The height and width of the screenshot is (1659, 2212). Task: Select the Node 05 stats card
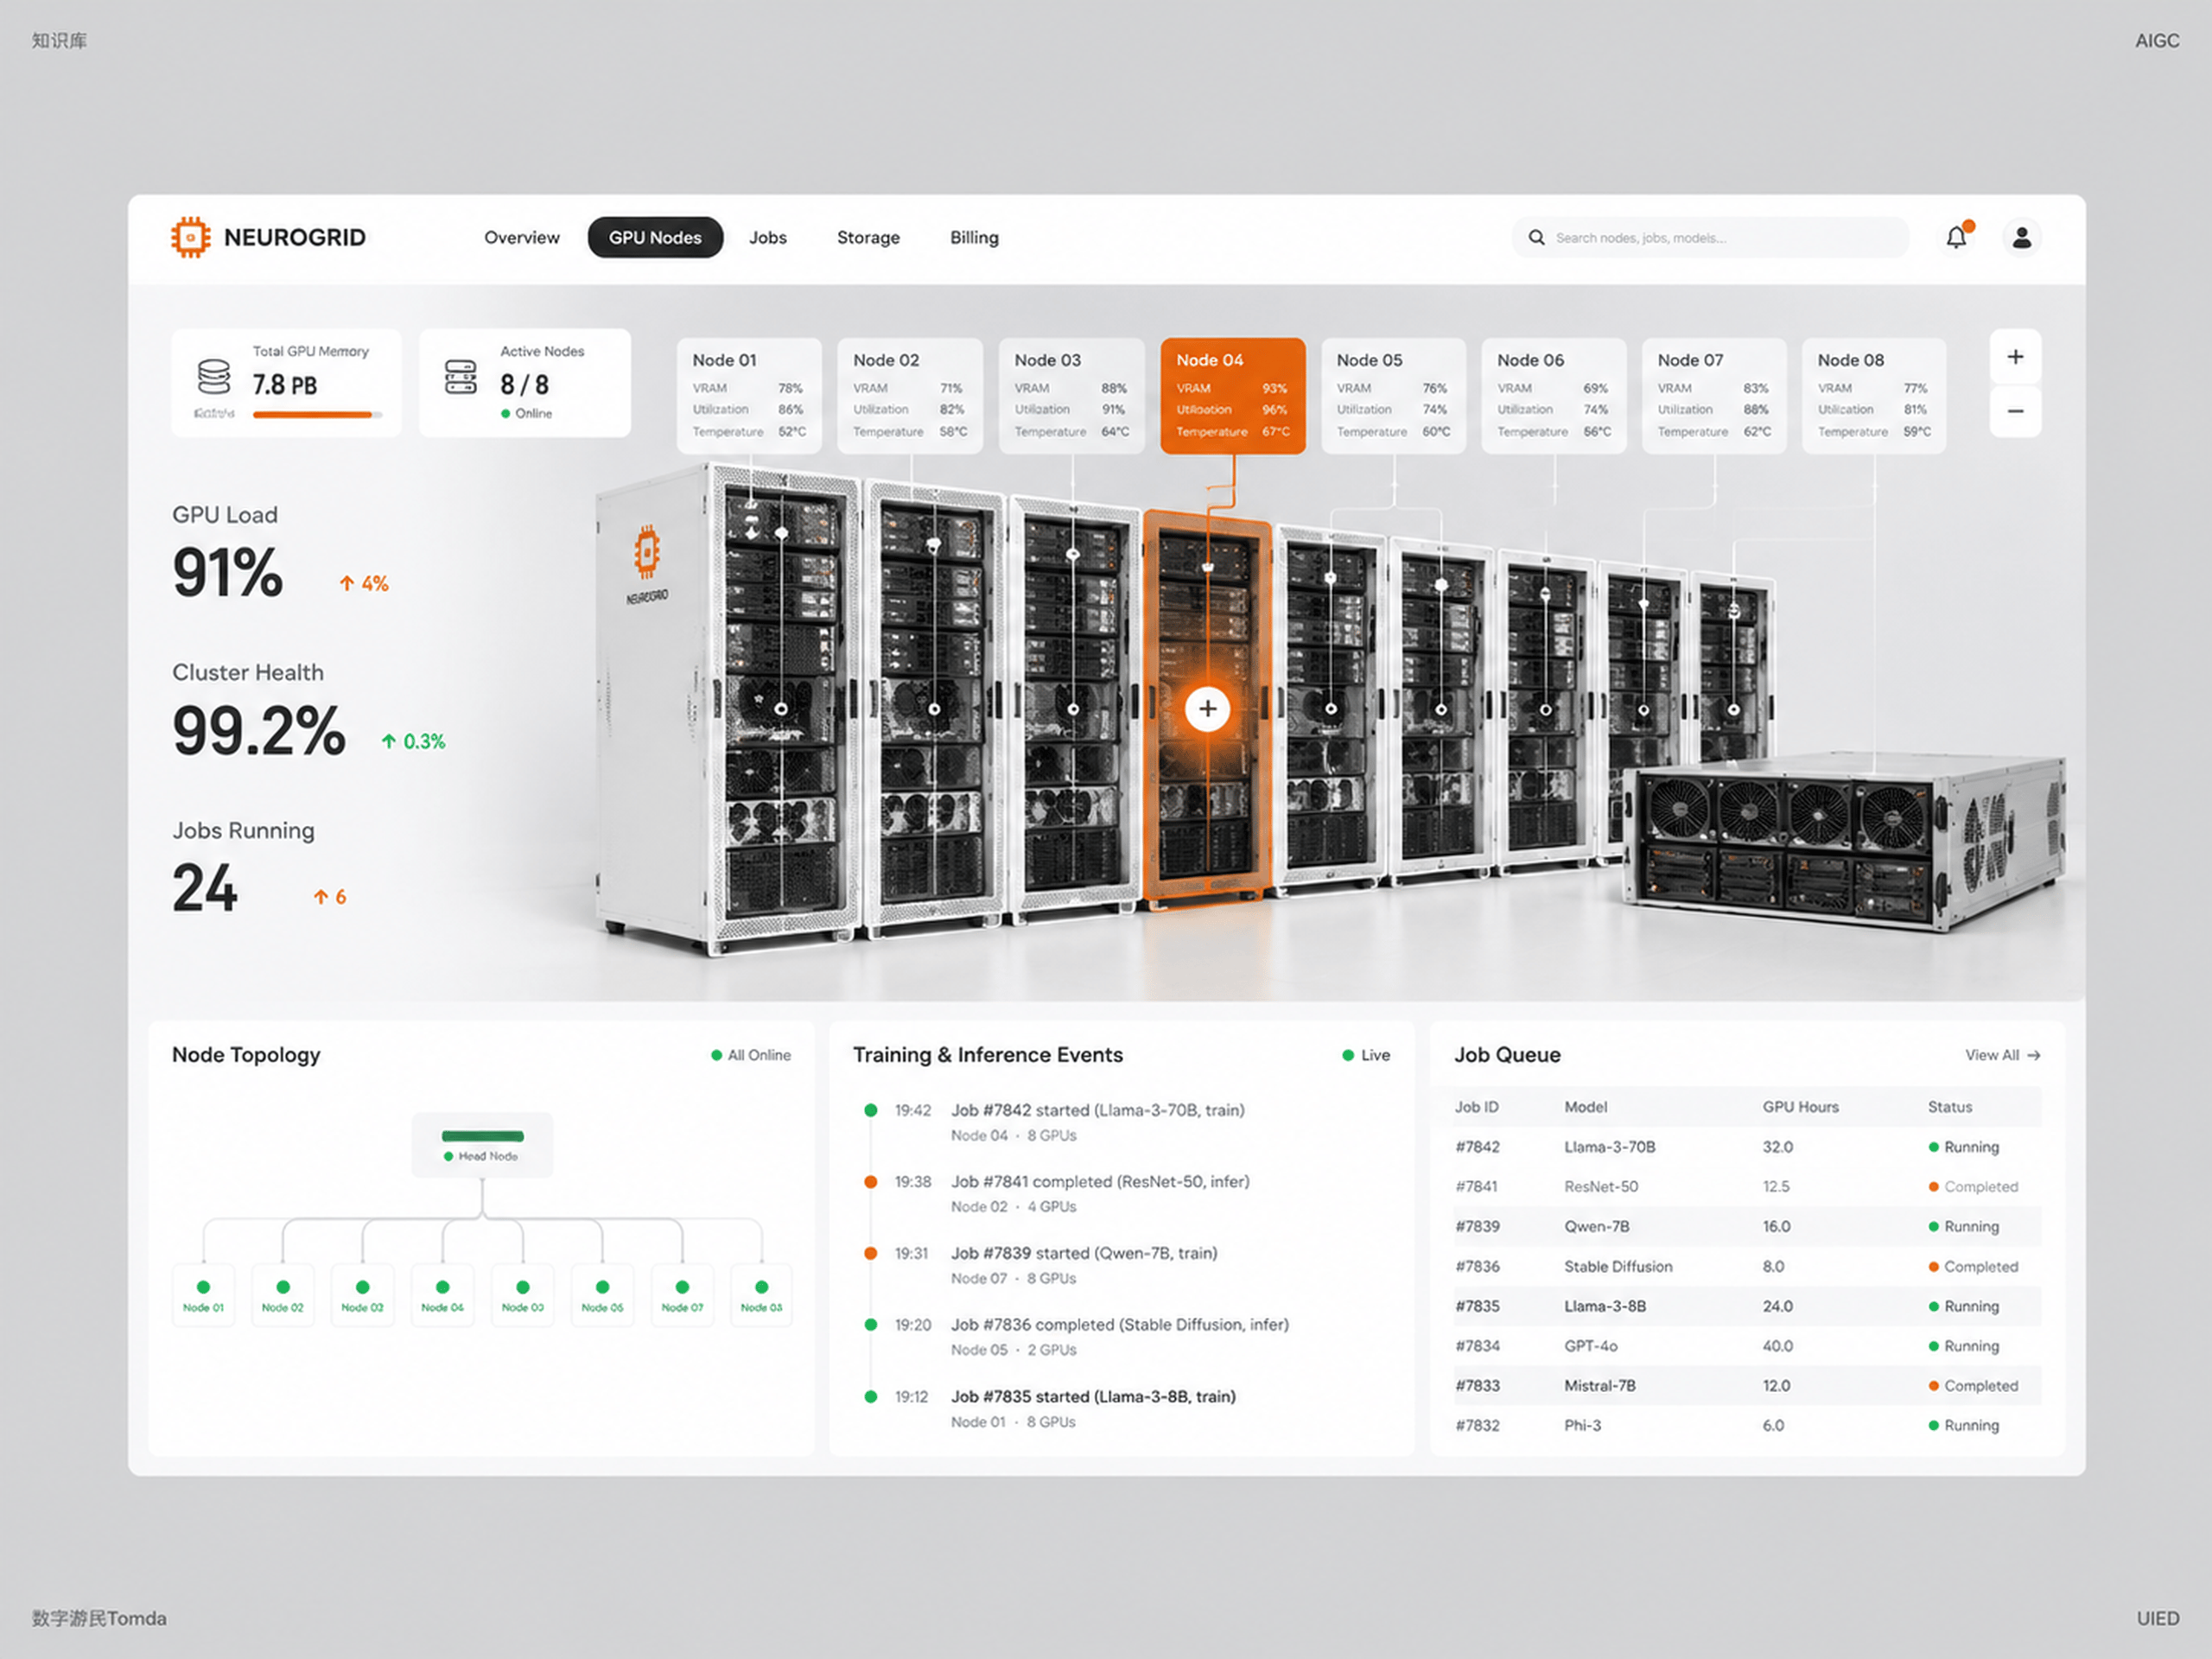coord(1394,396)
